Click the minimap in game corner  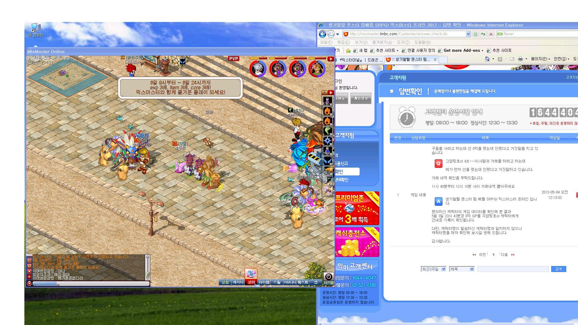tap(68, 76)
